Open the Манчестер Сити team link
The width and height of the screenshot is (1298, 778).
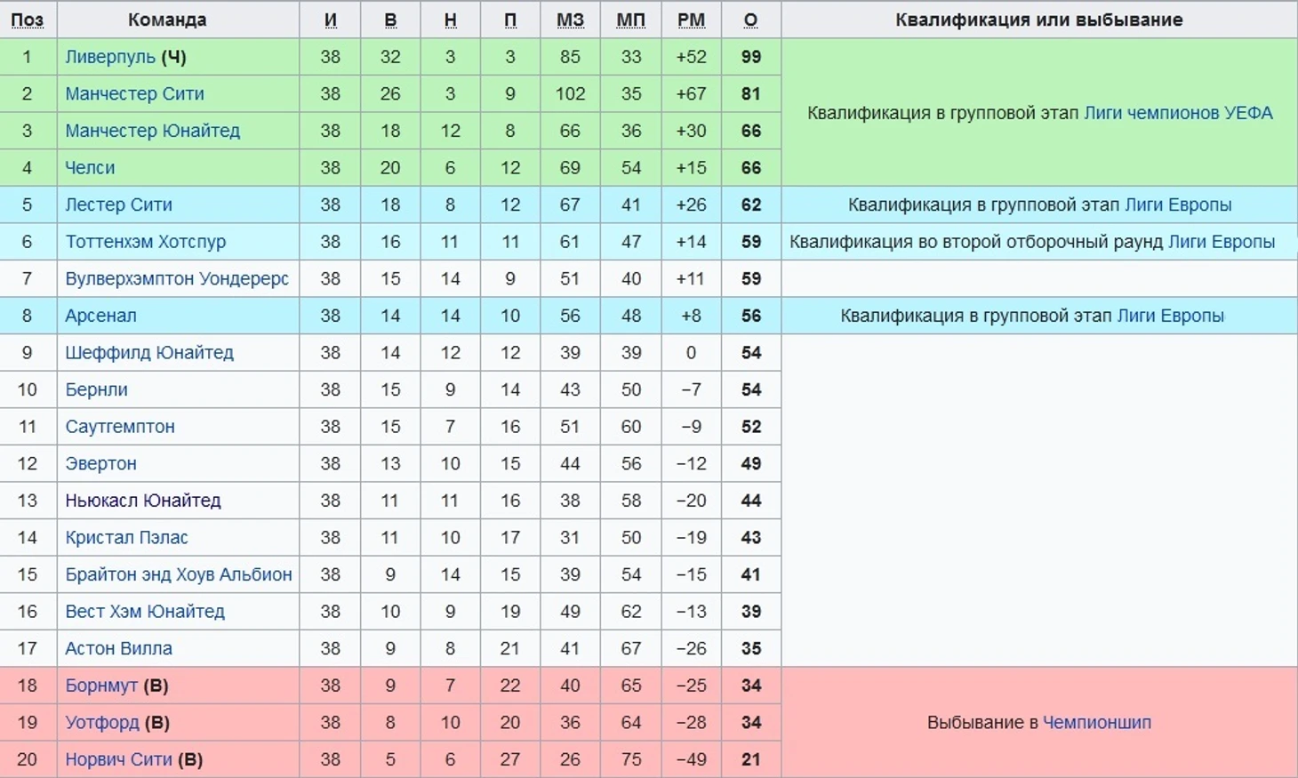coord(134,94)
